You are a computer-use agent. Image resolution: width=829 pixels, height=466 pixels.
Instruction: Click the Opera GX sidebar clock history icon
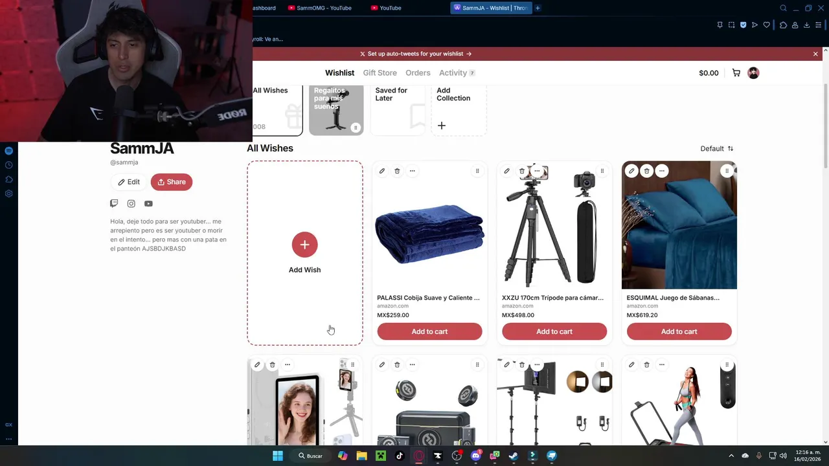coord(8,165)
